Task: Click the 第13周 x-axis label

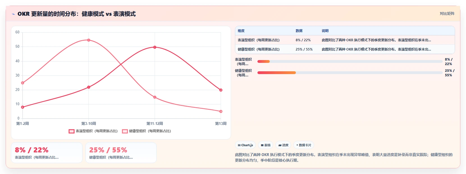Action: (x=221, y=123)
